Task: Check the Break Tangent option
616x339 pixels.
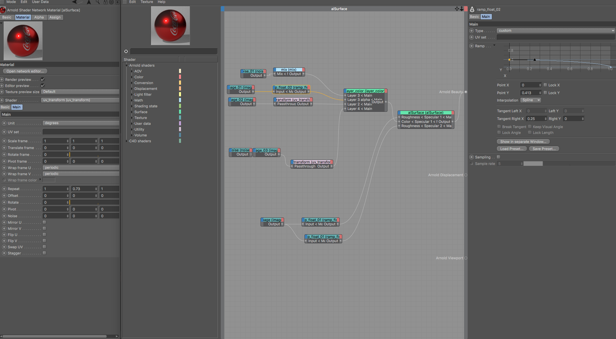Action: pyautogui.click(x=499, y=126)
